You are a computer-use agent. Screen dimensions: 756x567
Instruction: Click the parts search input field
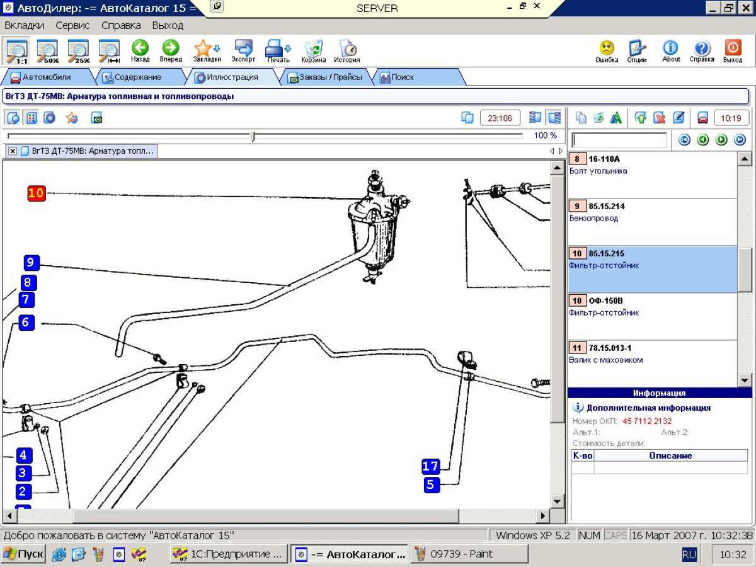[619, 140]
